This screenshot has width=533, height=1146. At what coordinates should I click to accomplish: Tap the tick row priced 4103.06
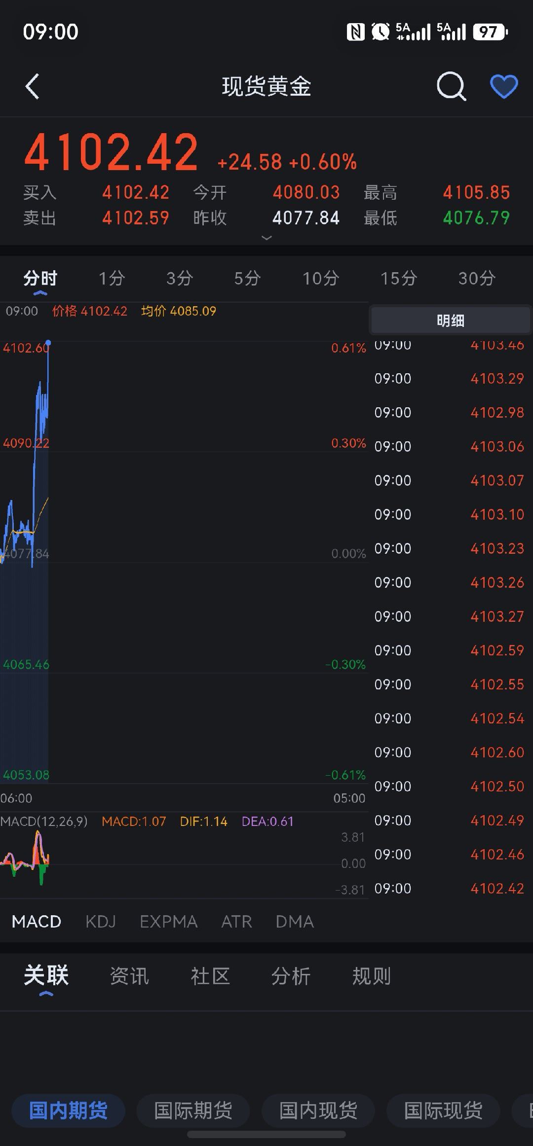pos(449,447)
